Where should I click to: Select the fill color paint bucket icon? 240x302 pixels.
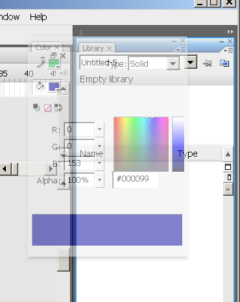(x=40, y=86)
